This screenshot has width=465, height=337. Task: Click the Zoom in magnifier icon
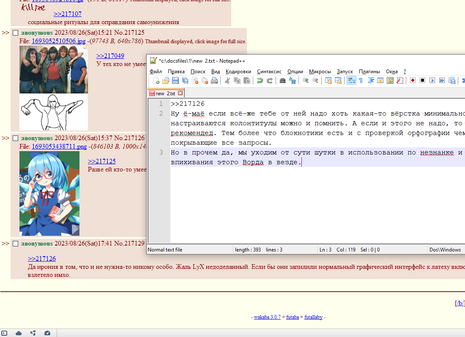click(x=305, y=80)
